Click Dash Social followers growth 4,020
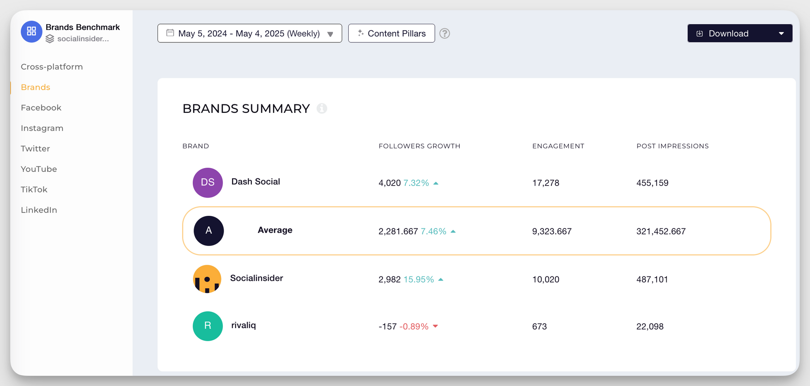This screenshot has width=810, height=386. 390,183
